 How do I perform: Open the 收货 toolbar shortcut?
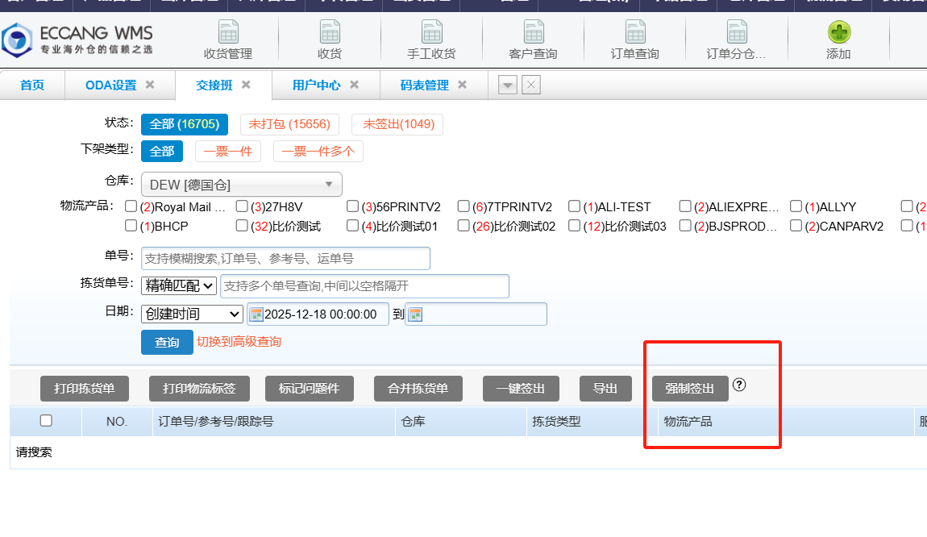click(330, 40)
